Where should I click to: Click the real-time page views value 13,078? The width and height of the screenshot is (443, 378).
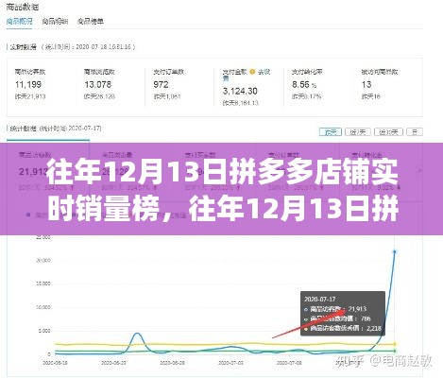[x=97, y=84]
